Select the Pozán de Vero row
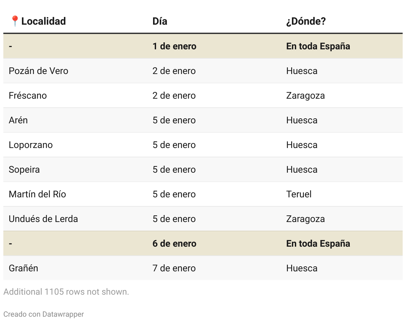The image size is (406, 322). tap(203, 71)
